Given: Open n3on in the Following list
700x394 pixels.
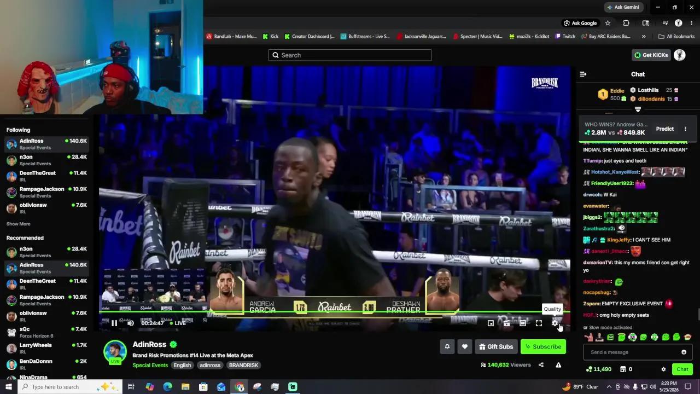Looking at the screenshot, I should click(46, 160).
